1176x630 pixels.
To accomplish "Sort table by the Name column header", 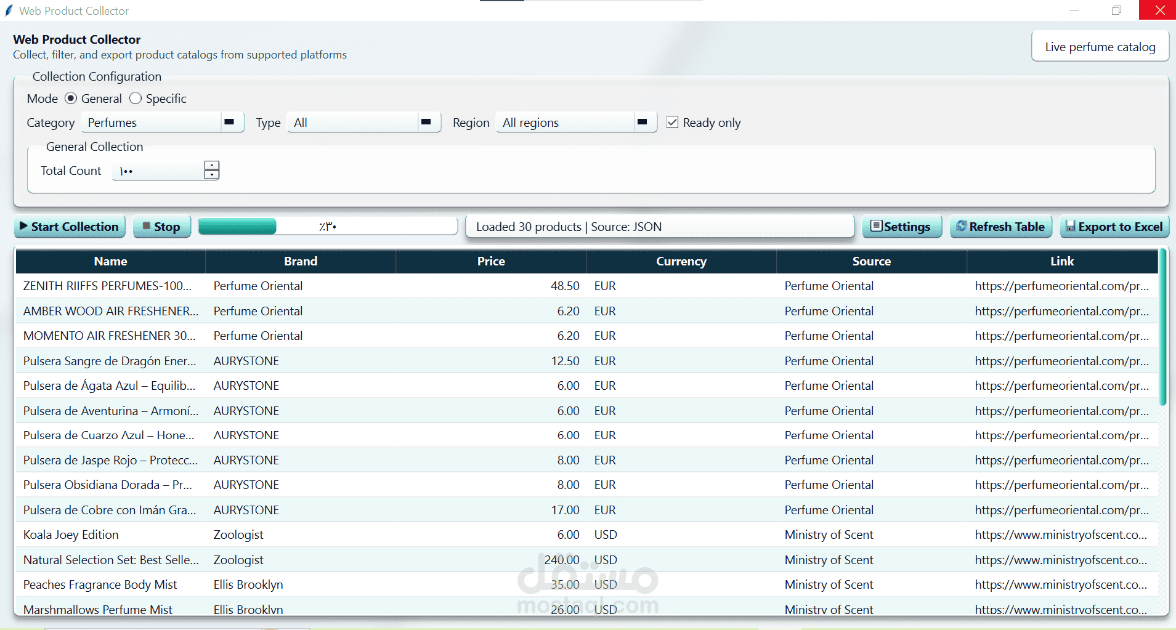I will pos(111,261).
